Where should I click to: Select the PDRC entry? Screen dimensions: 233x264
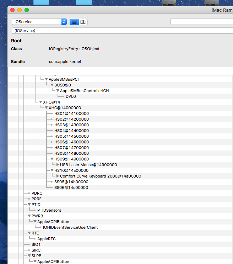click(x=37, y=193)
